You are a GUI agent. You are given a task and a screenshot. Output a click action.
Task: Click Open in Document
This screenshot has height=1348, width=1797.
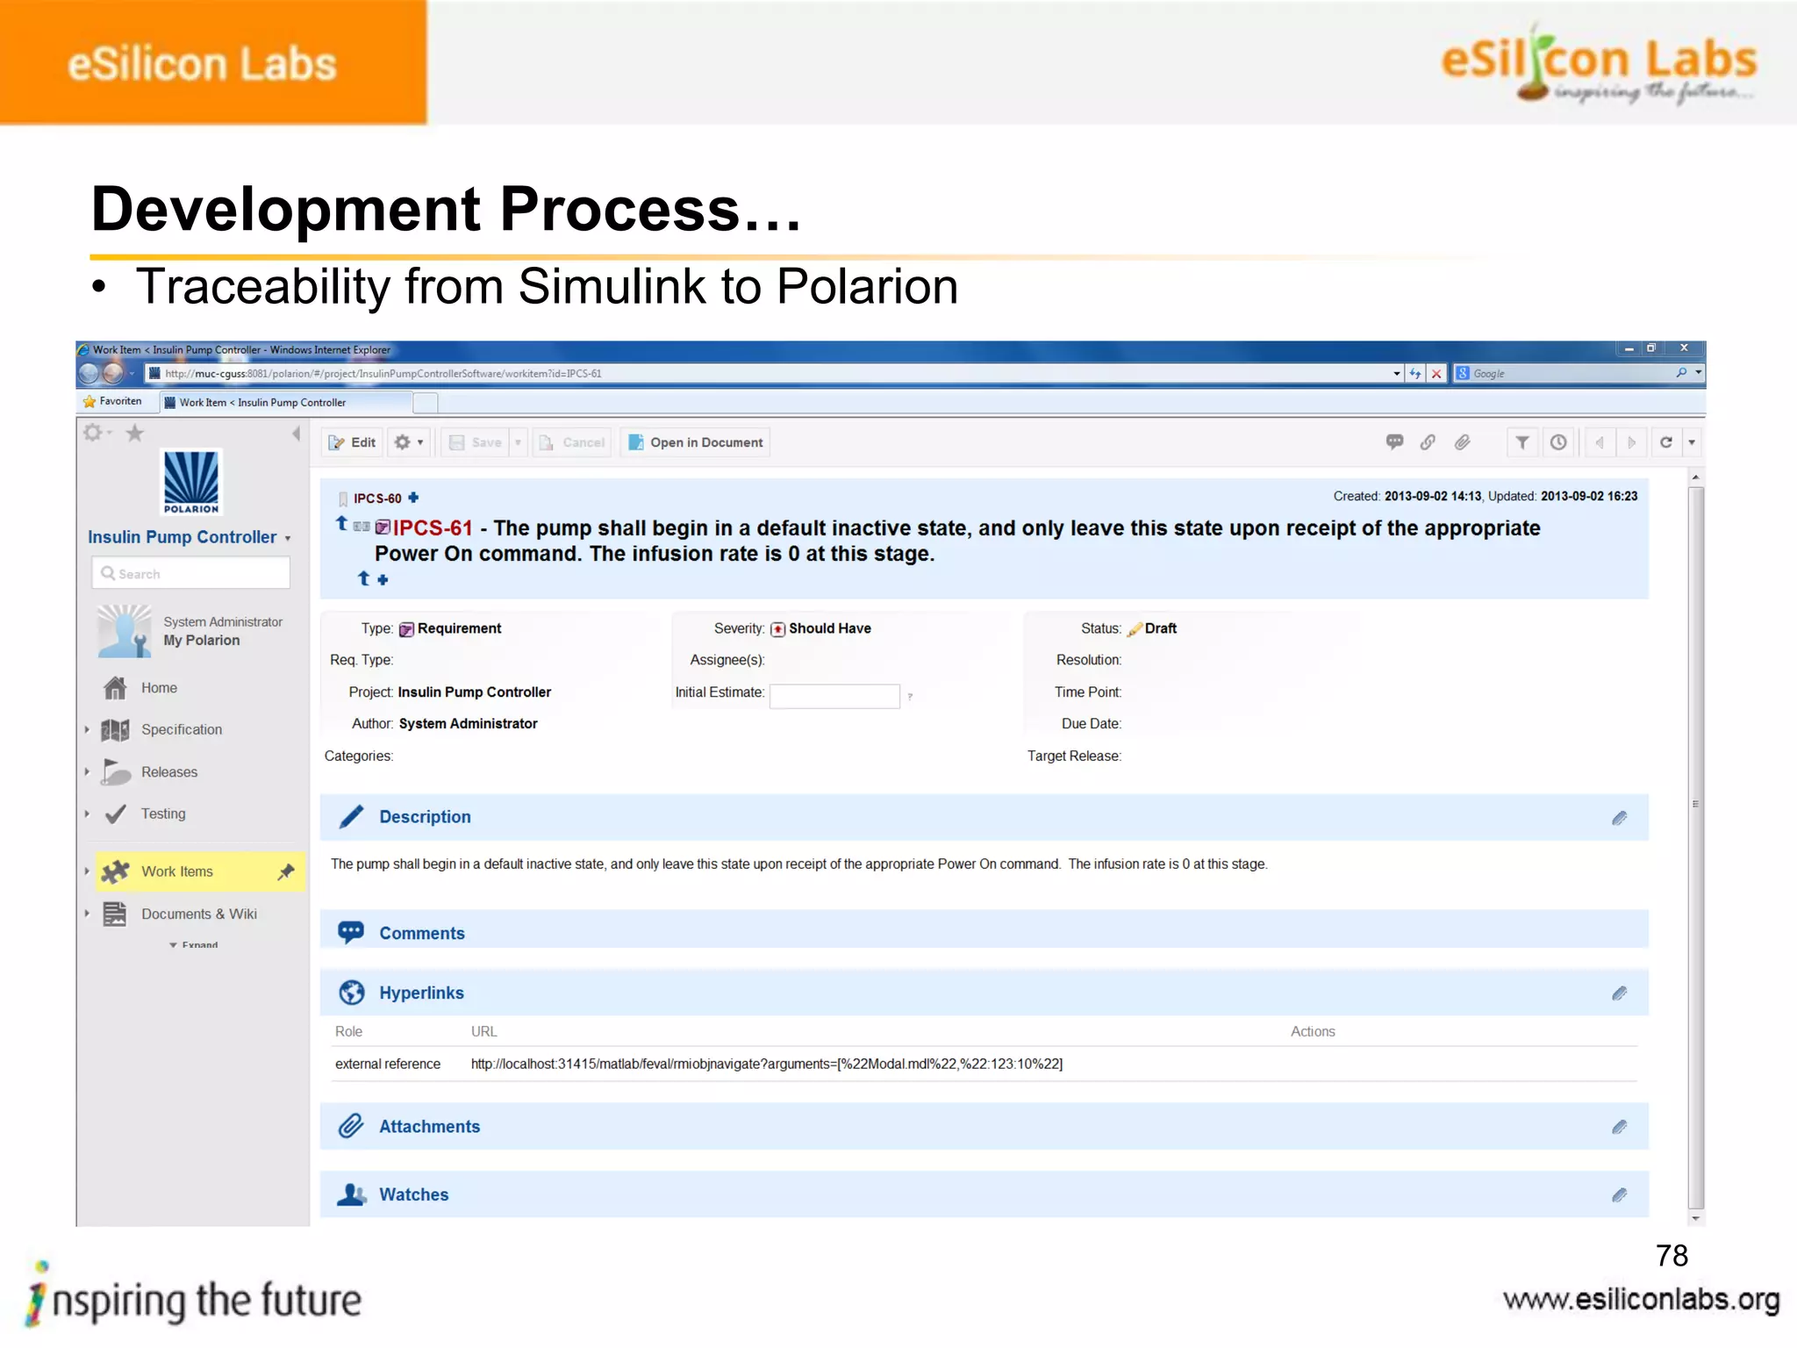pyautogui.click(x=696, y=442)
